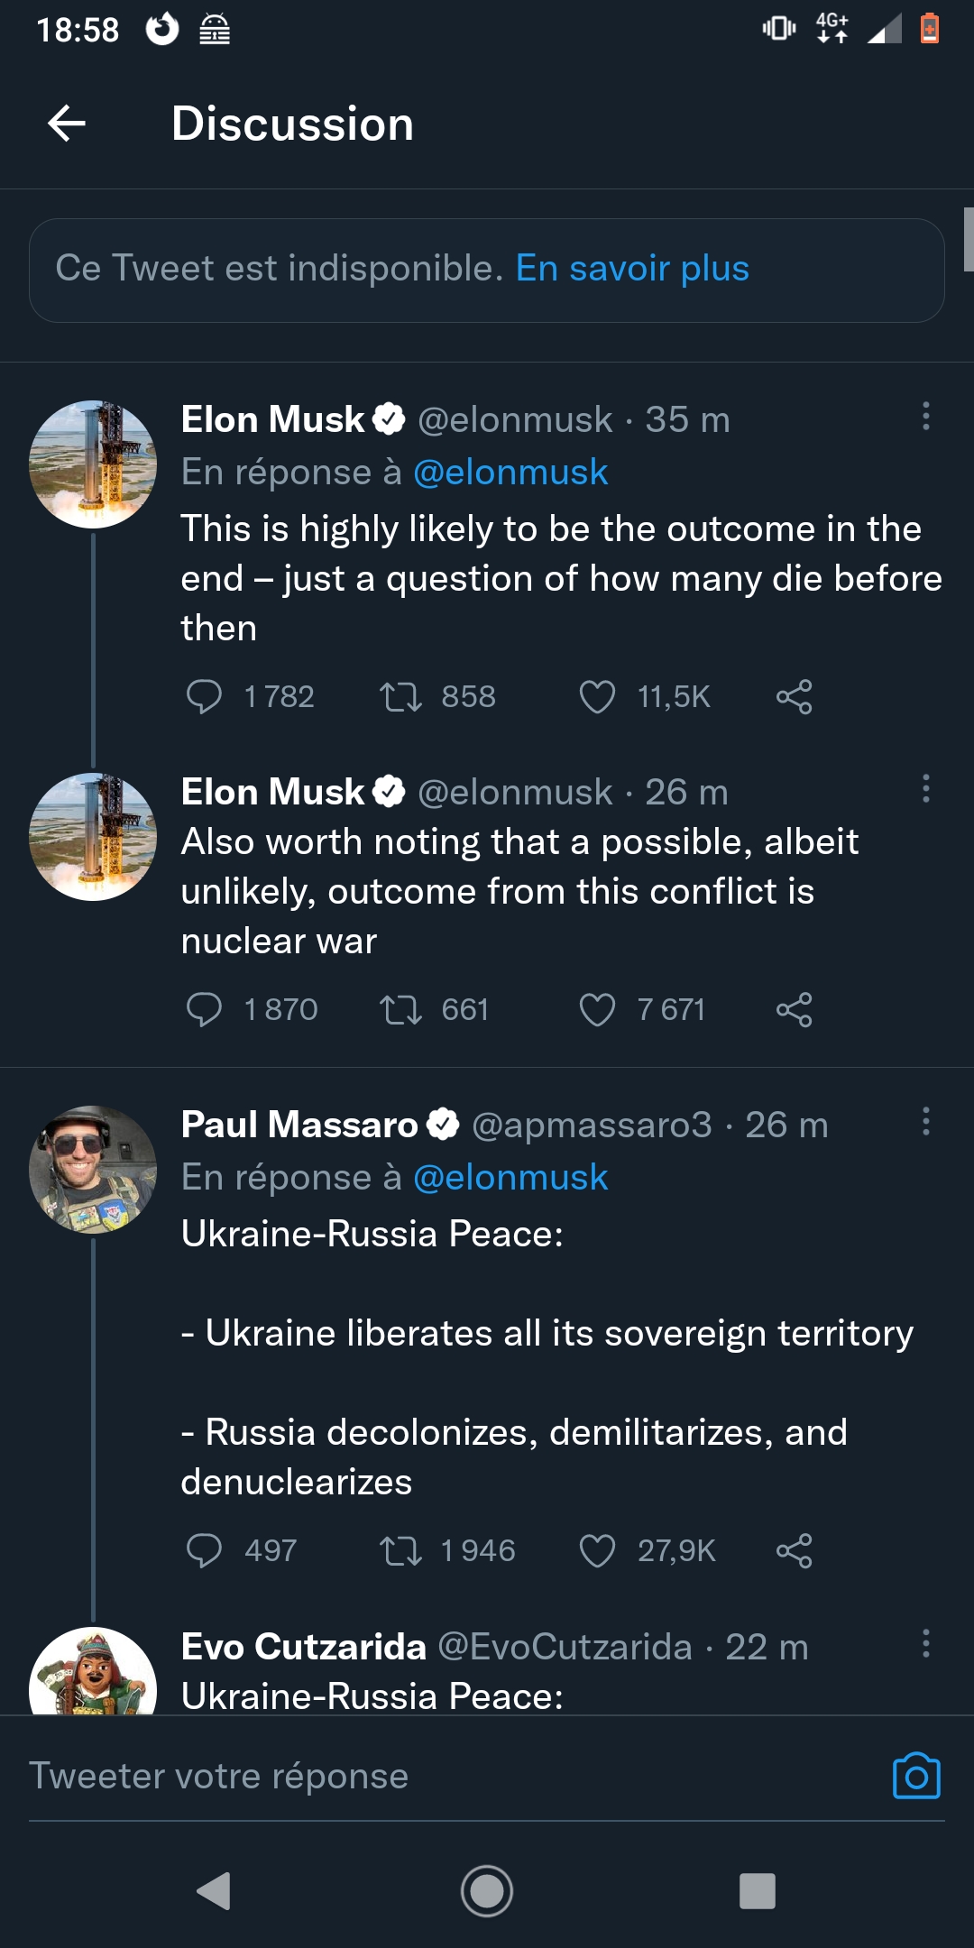The height and width of the screenshot is (1948, 974).
Task: Like Paul Massaro's Ukraine-Russia Peace tweet
Action: (597, 1551)
